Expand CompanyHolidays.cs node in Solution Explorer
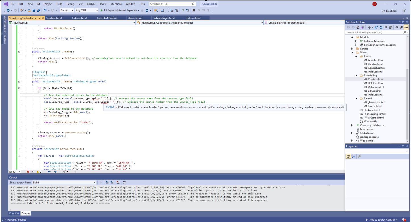This screenshot has height=222, width=411. click(x=352, y=125)
